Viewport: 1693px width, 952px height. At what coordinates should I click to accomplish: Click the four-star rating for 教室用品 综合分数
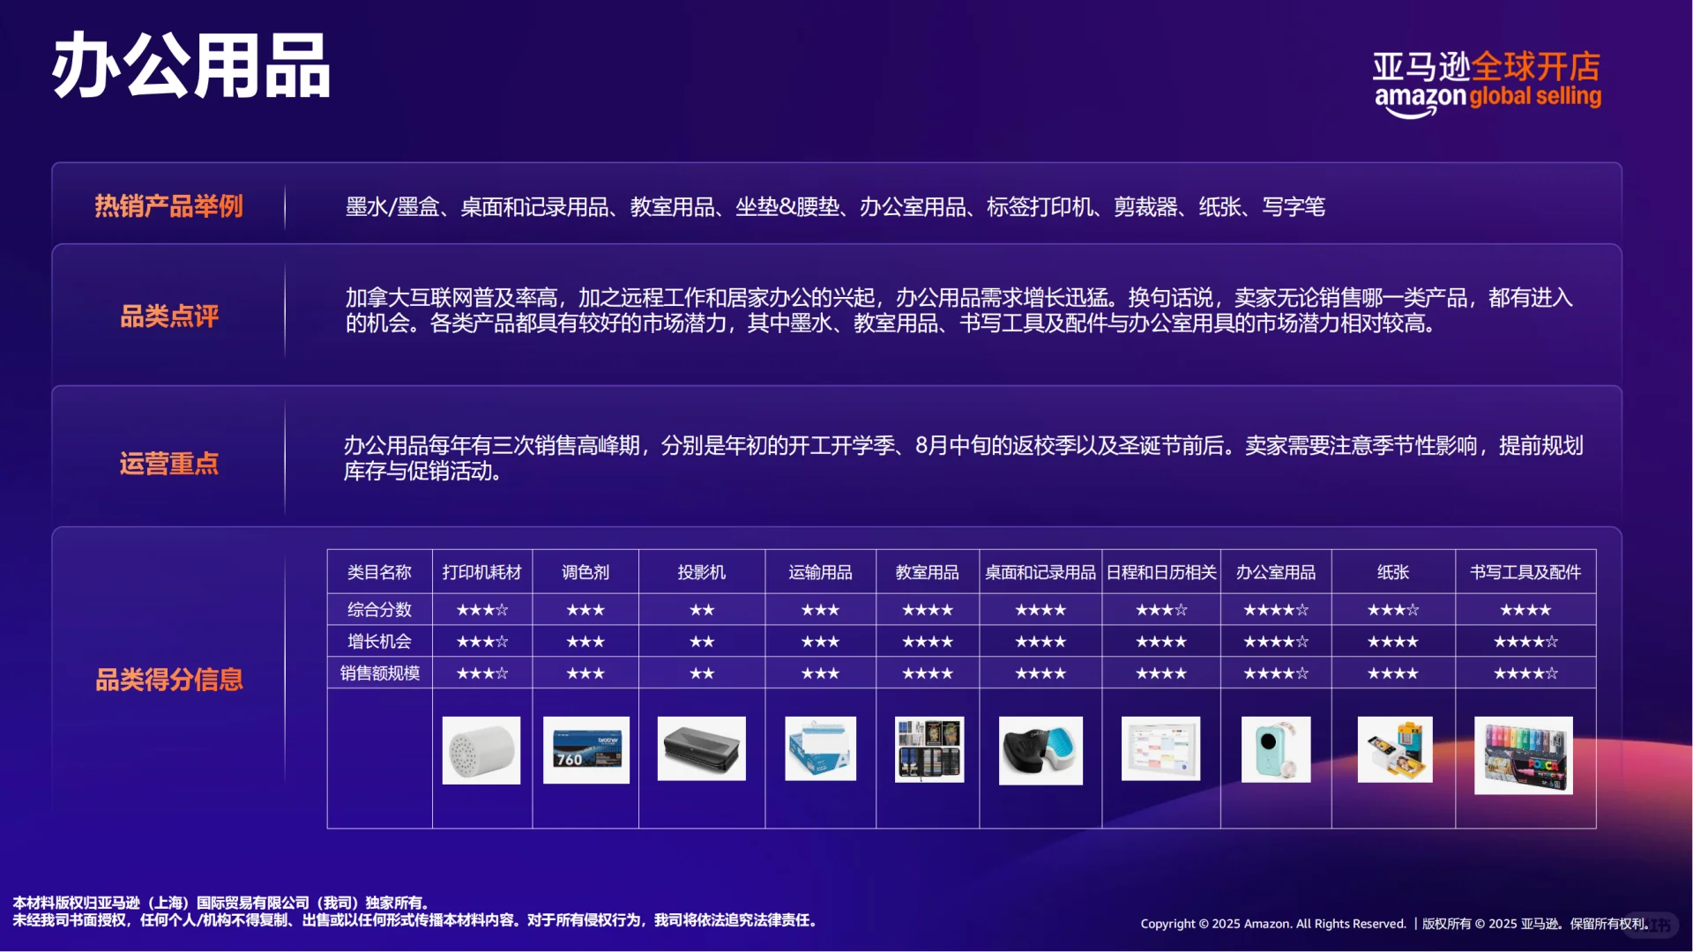[x=927, y=609]
